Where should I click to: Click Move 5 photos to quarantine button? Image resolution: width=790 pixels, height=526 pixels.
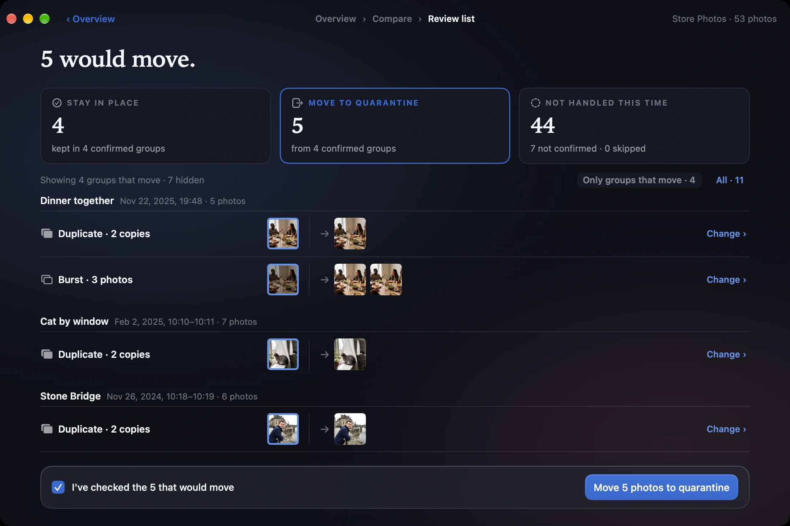click(661, 487)
